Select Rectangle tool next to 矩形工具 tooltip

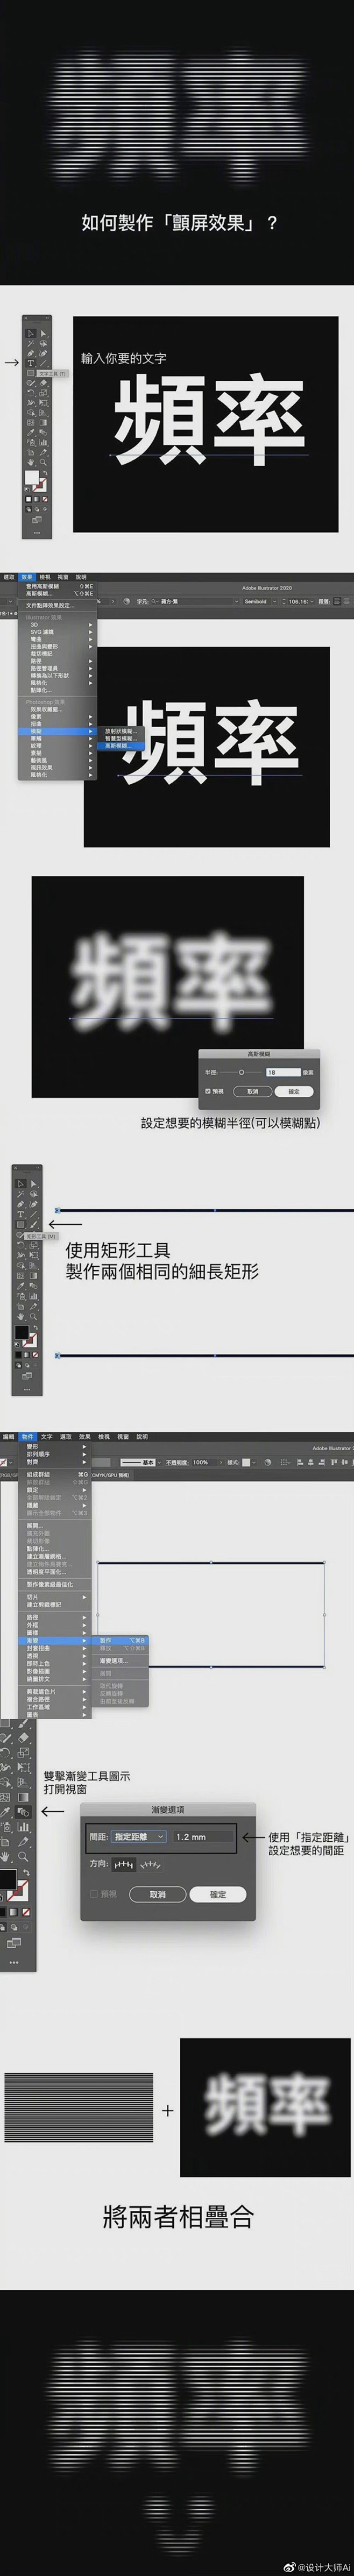point(20,1225)
